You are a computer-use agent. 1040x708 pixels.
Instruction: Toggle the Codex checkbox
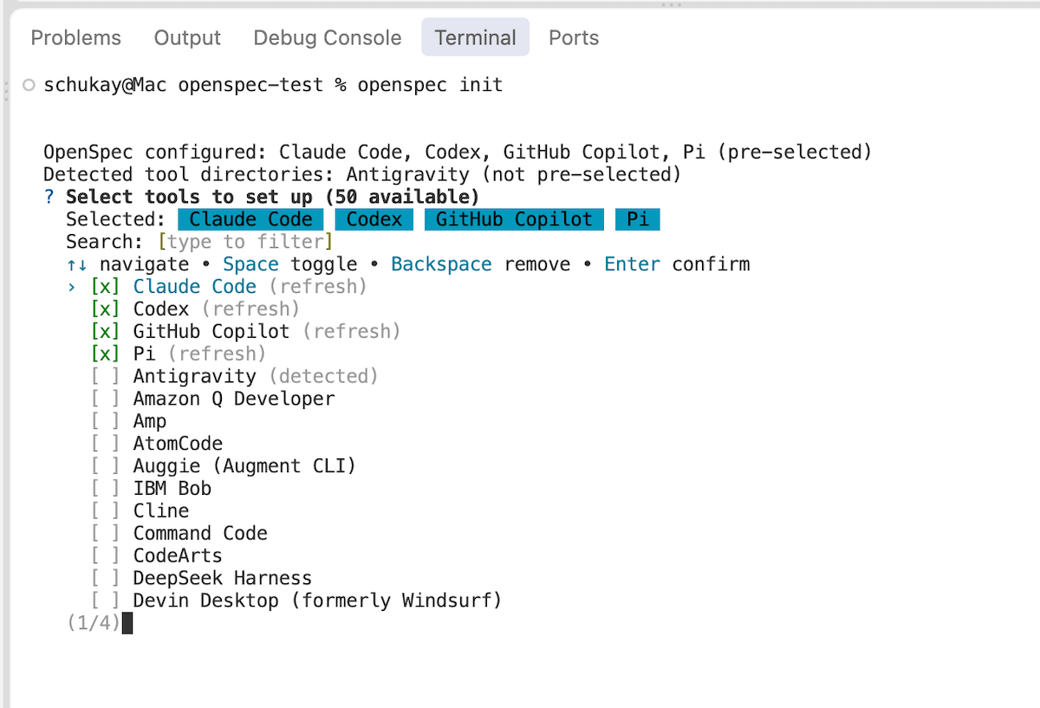(x=106, y=309)
